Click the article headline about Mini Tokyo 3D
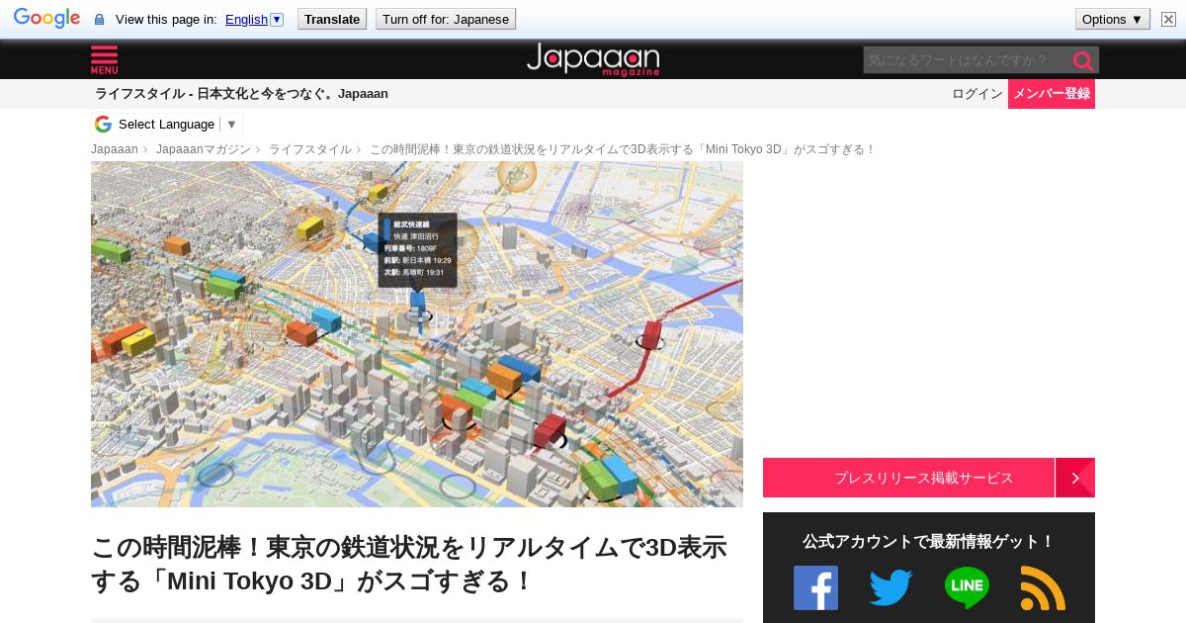Screen dimensions: 1186x623 (409, 564)
